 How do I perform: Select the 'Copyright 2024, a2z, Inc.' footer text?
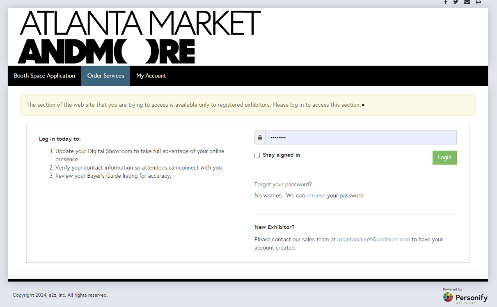click(60, 295)
